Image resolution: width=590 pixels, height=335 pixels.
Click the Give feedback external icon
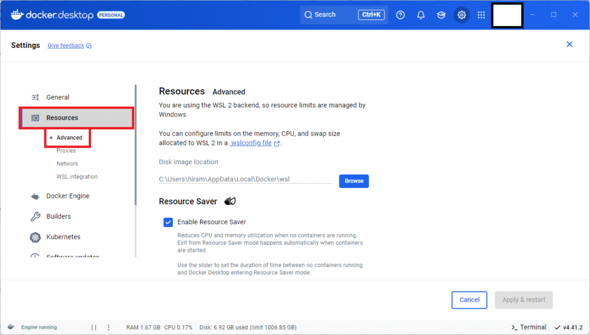coord(89,46)
